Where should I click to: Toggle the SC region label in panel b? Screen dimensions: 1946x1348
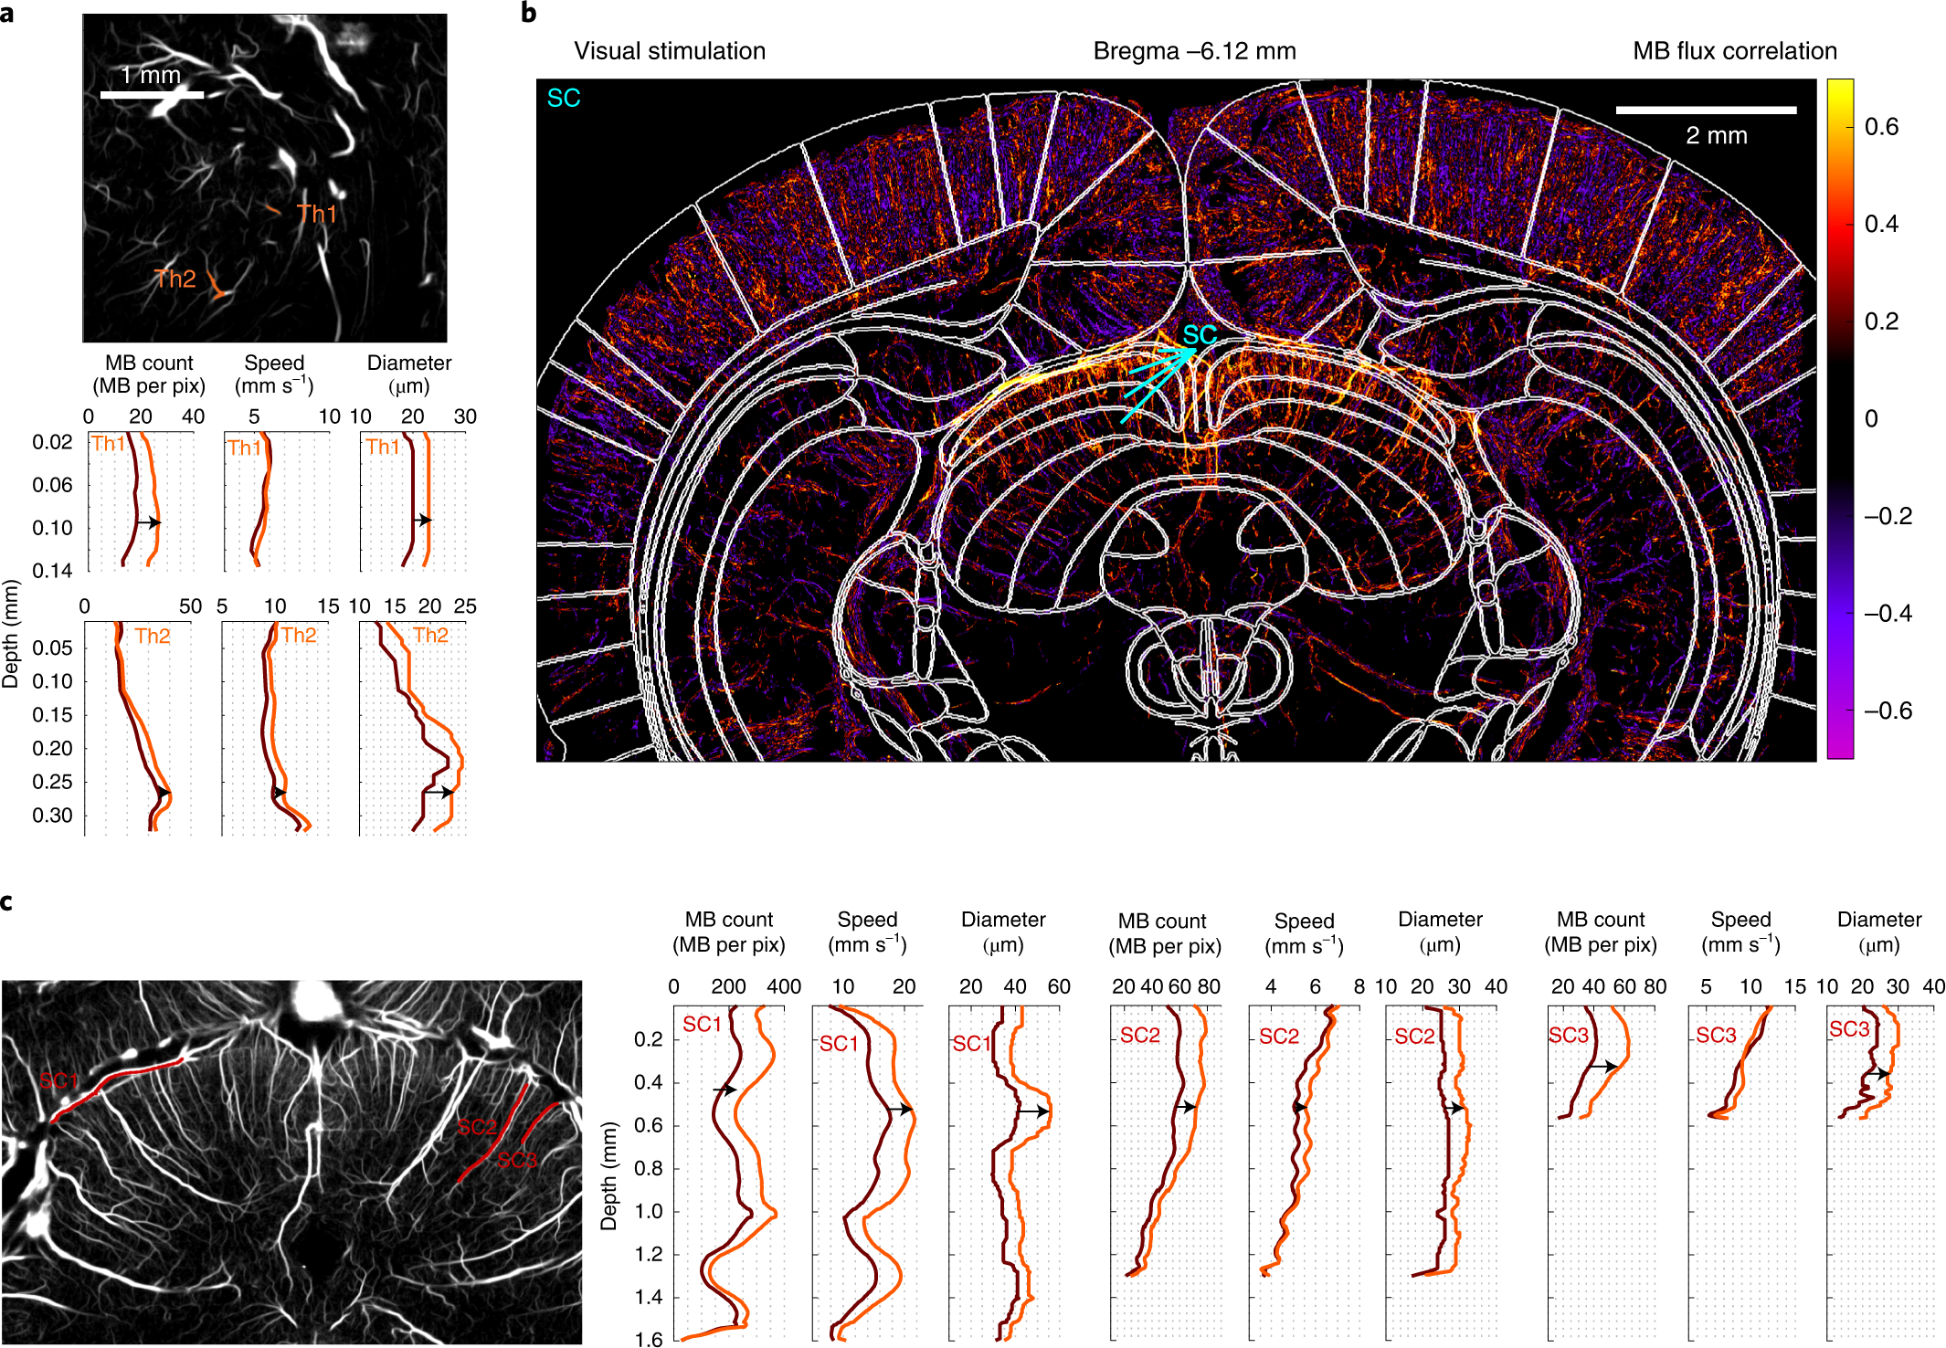[x=564, y=96]
